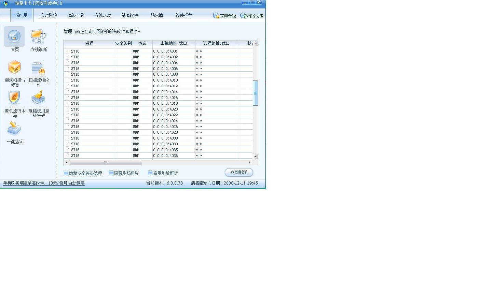Viewport: 492px width, 307px height.
Task: Select the row with address 0.0.0.0:4030
Action: 158,138
